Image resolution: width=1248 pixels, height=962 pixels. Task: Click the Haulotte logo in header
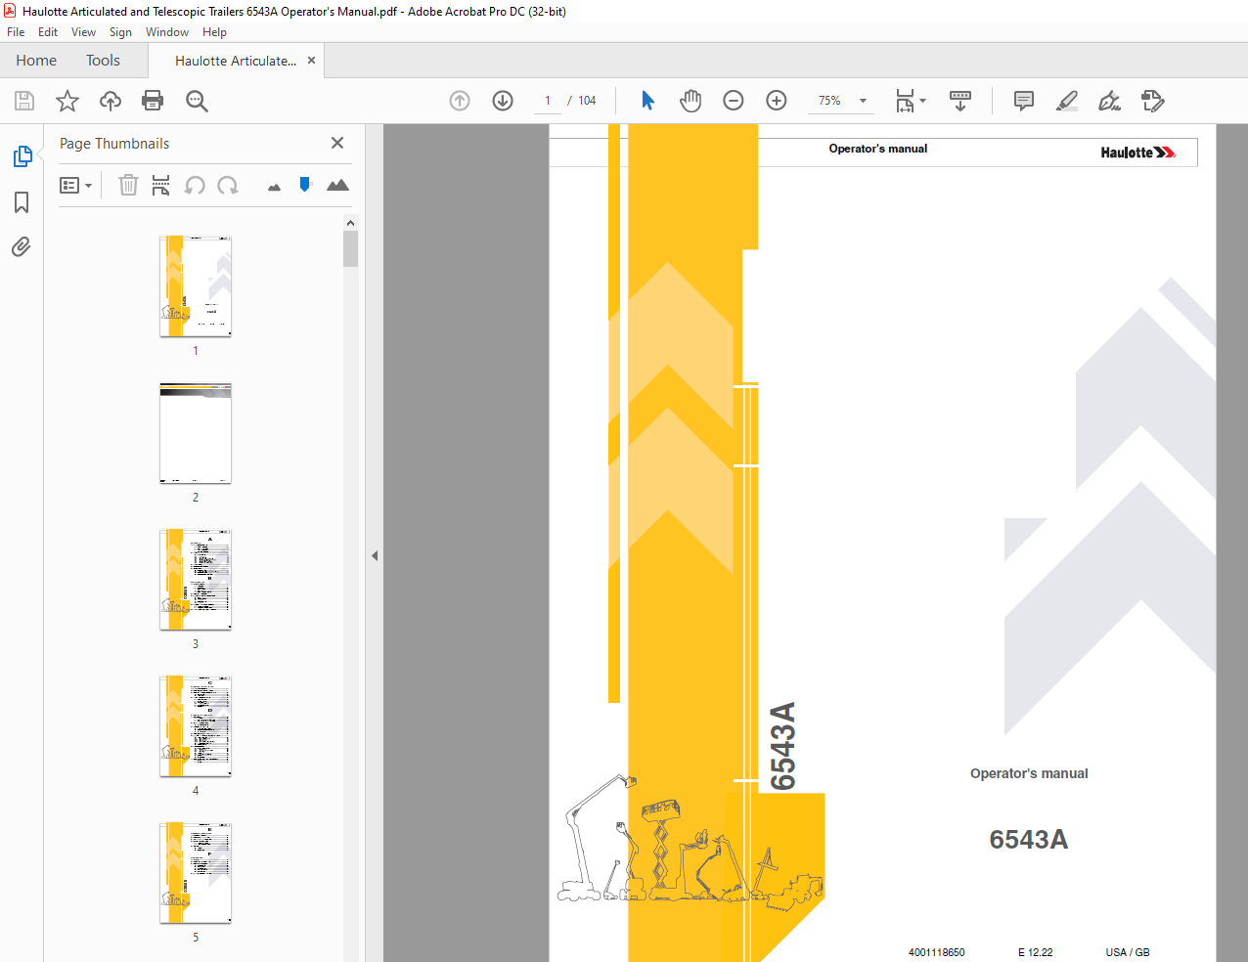pyautogui.click(x=1137, y=153)
